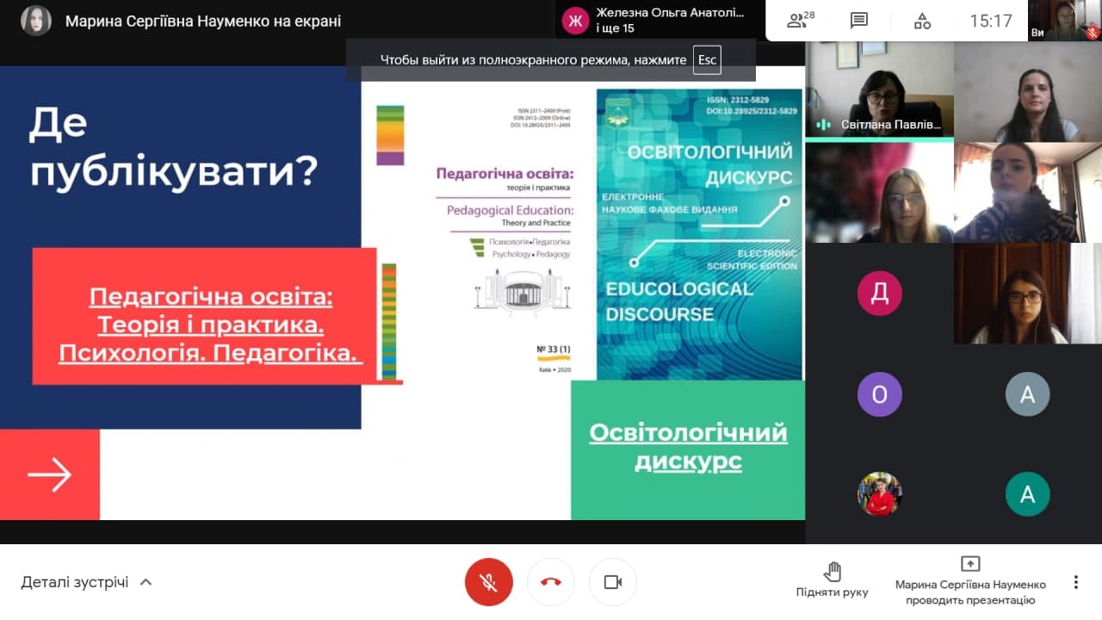This screenshot has width=1102, height=620.
Task: Toggle the muted microphone button
Action: click(489, 582)
